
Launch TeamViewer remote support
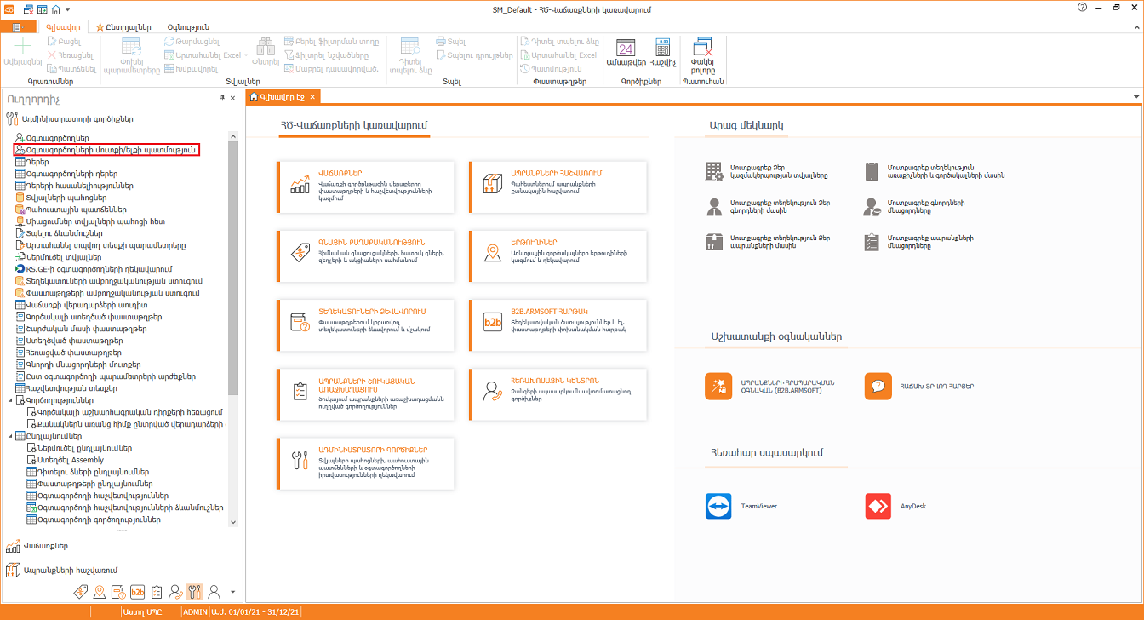718,506
